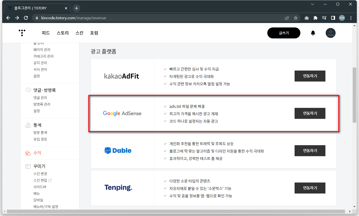The image size is (359, 216).
Task: Click 연동하기 for Google AdSense
Action: 310,113
